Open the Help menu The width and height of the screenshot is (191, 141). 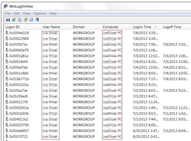[53, 14]
